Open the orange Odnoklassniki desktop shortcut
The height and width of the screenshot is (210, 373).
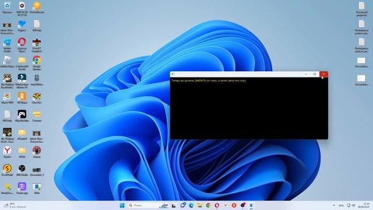click(x=22, y=98)
